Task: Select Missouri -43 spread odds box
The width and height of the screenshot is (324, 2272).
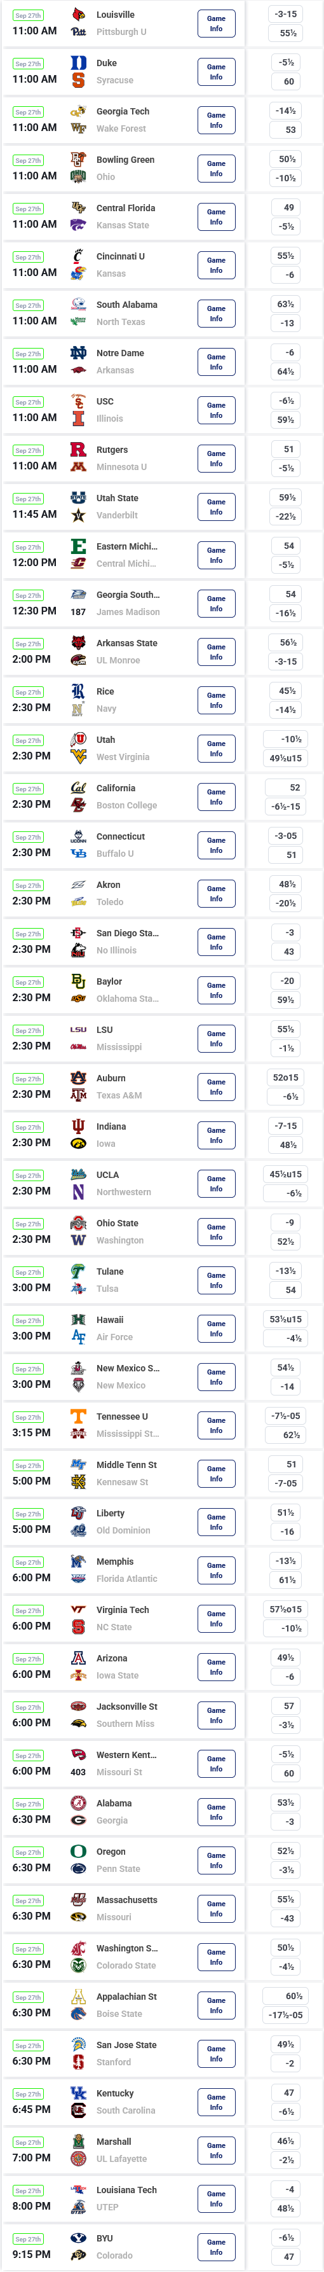Action: point(285,1918)
